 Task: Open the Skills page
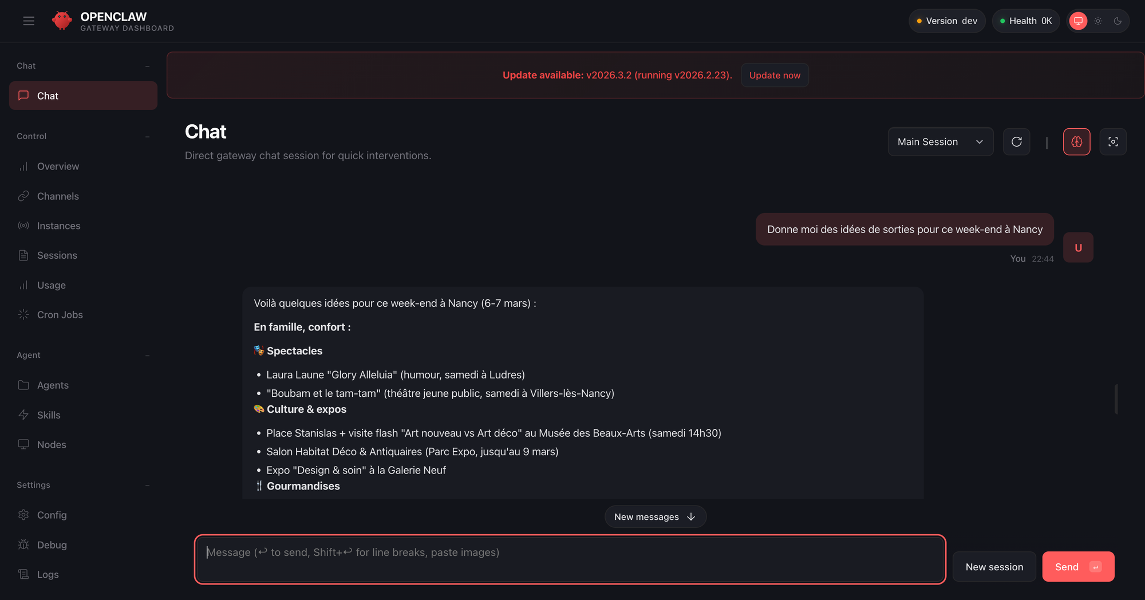click(x=49, y=415)
